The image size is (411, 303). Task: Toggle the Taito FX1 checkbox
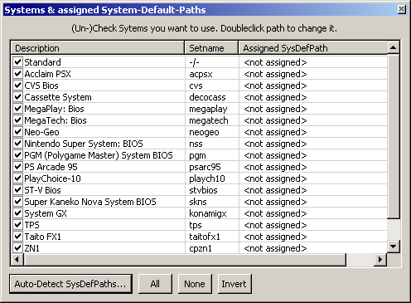pyautogui.click(x=17, y=237)
